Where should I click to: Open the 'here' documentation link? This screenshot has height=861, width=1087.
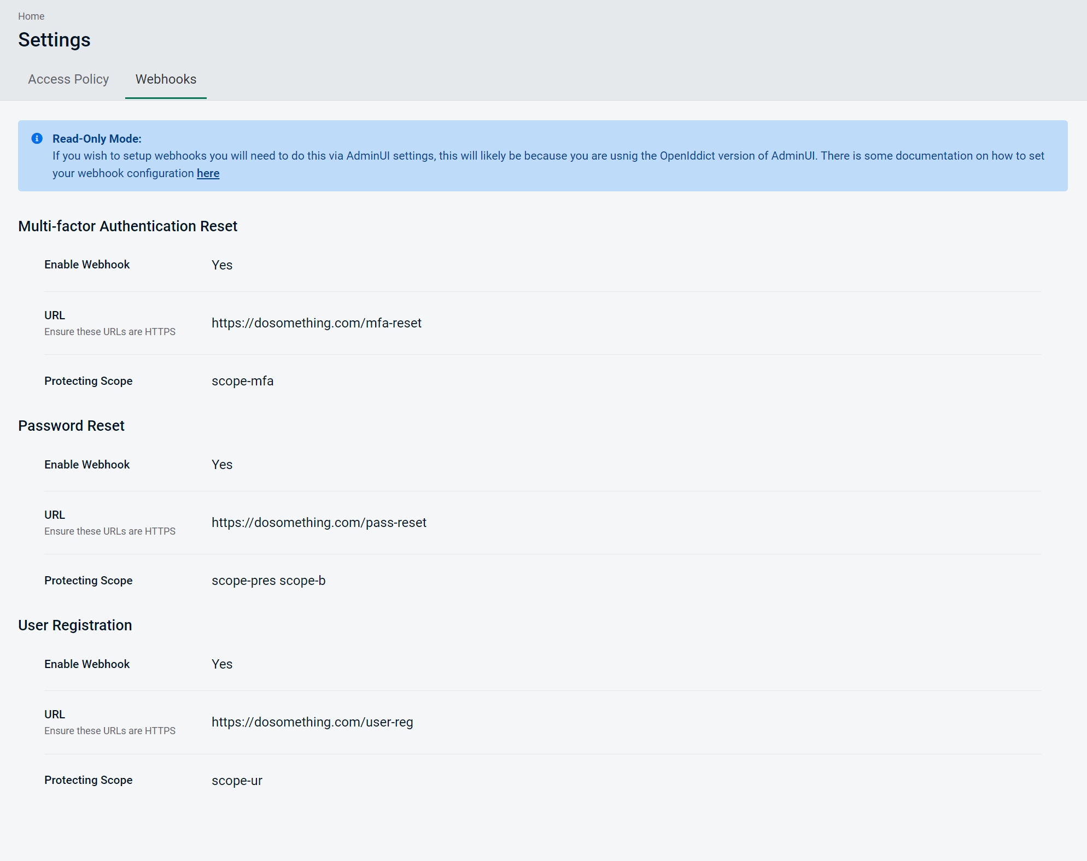(x=208, y=173)
